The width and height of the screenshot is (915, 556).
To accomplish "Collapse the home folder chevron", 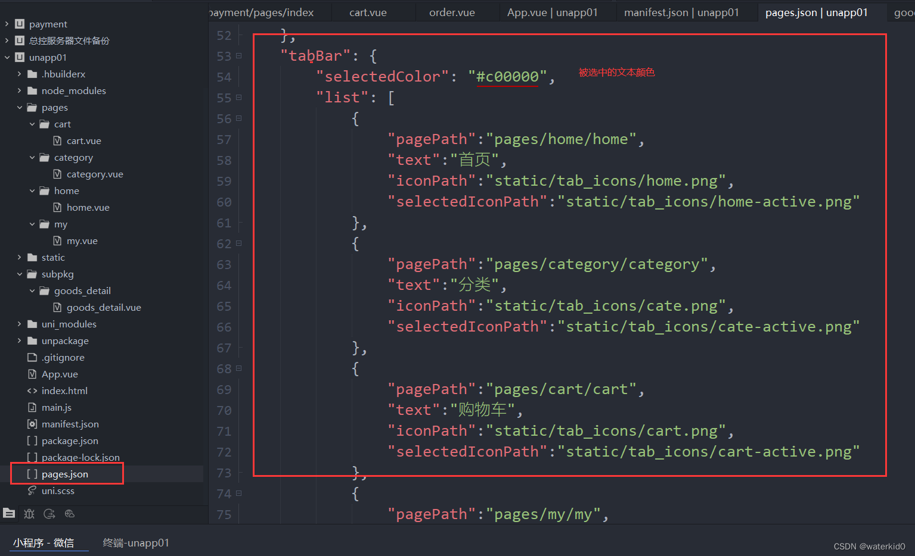I will click(32, 190).
